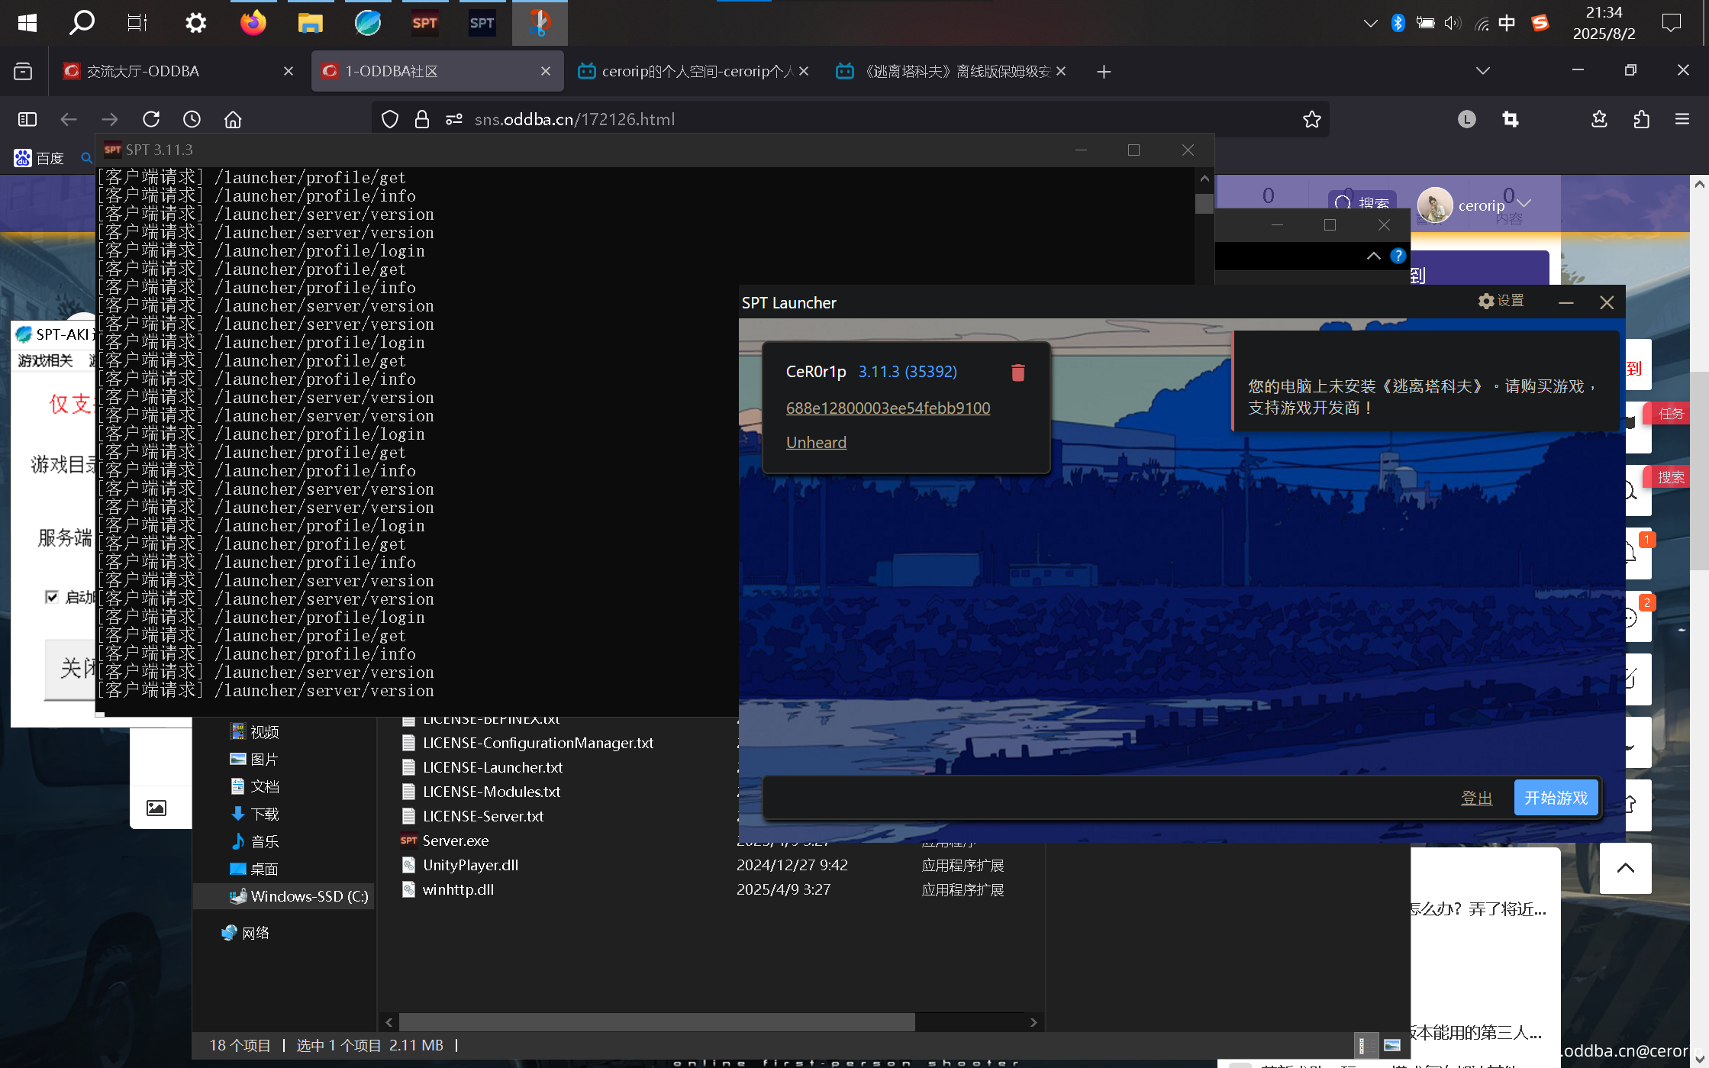Switch to cerorip的个人空间 tab
This screenshot has width=1709, height=1068.
(x=693, y=71)
